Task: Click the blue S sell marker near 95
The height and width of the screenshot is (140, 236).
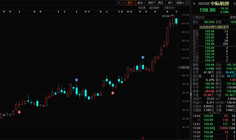Action: pyautogui.click(x=76, y=80)
